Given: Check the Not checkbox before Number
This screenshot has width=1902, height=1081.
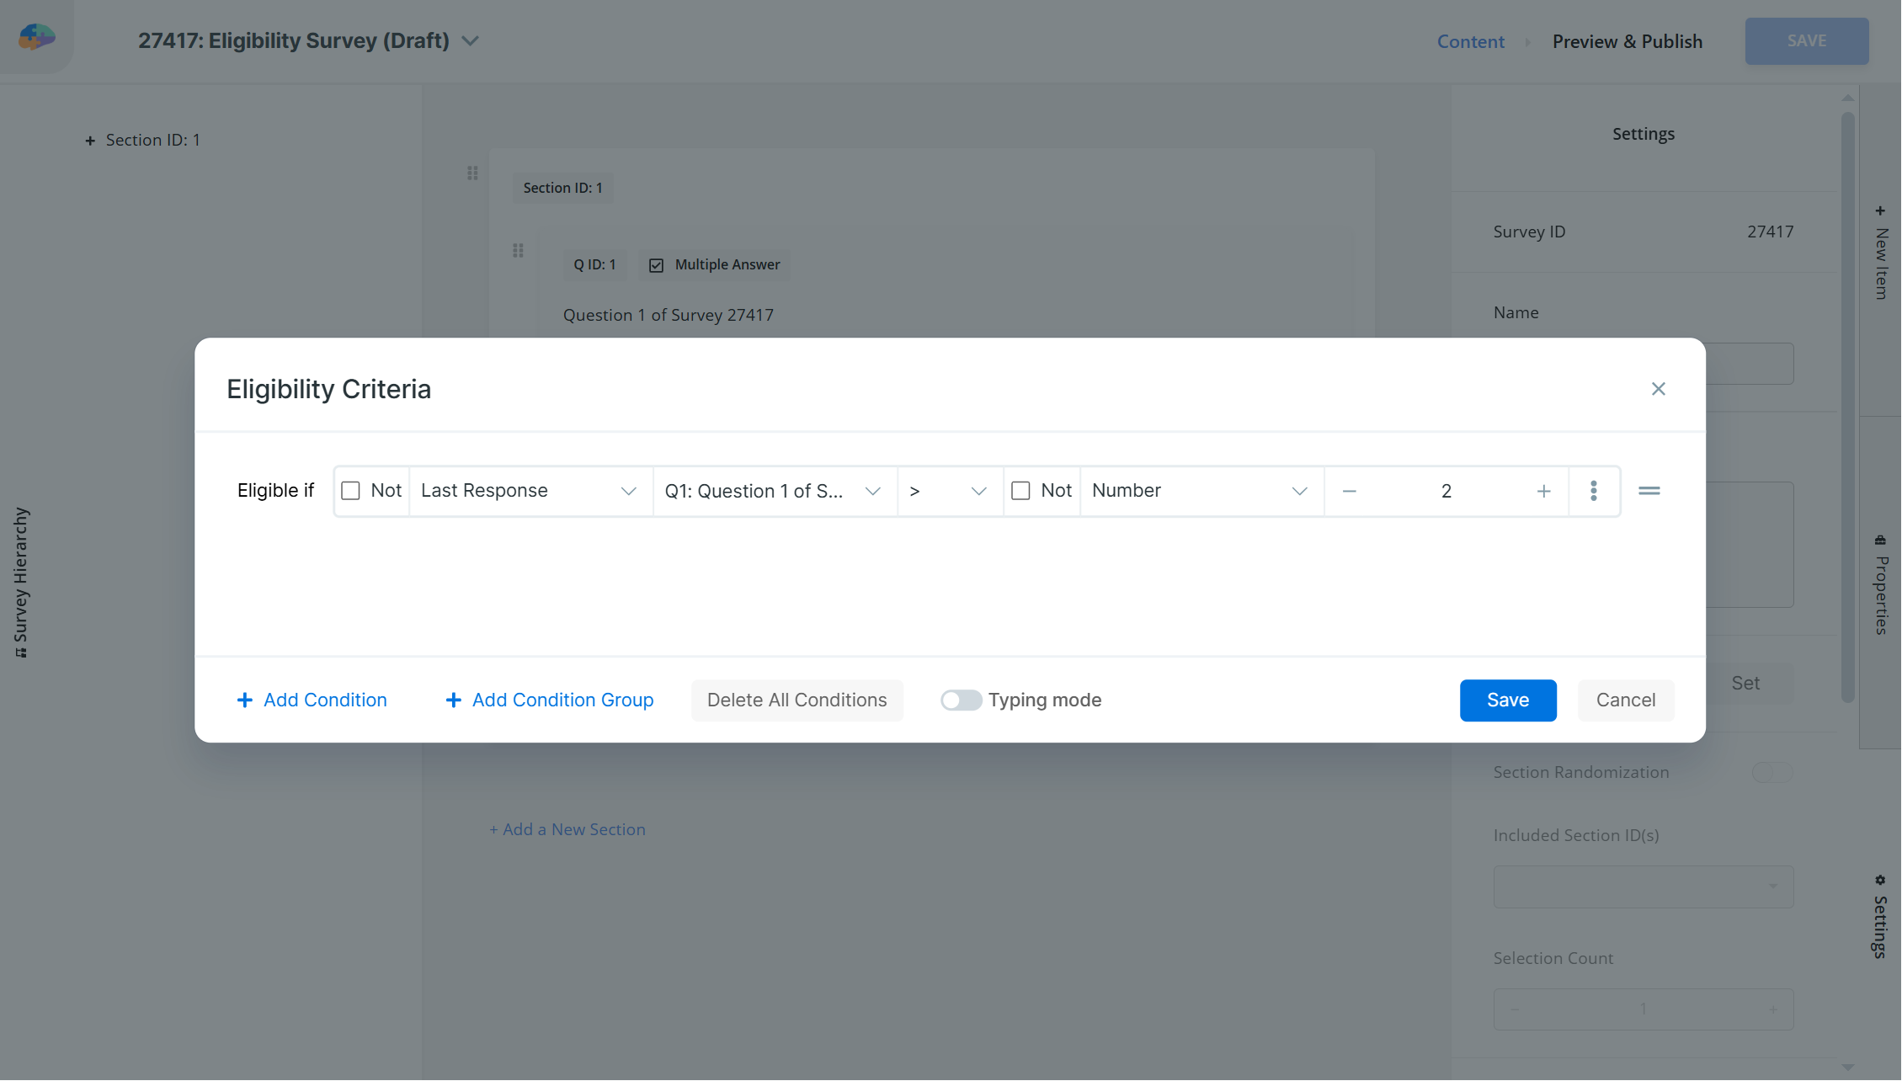Looking at the screenshot, I should pyautogui.click(x=1020, y=491).
